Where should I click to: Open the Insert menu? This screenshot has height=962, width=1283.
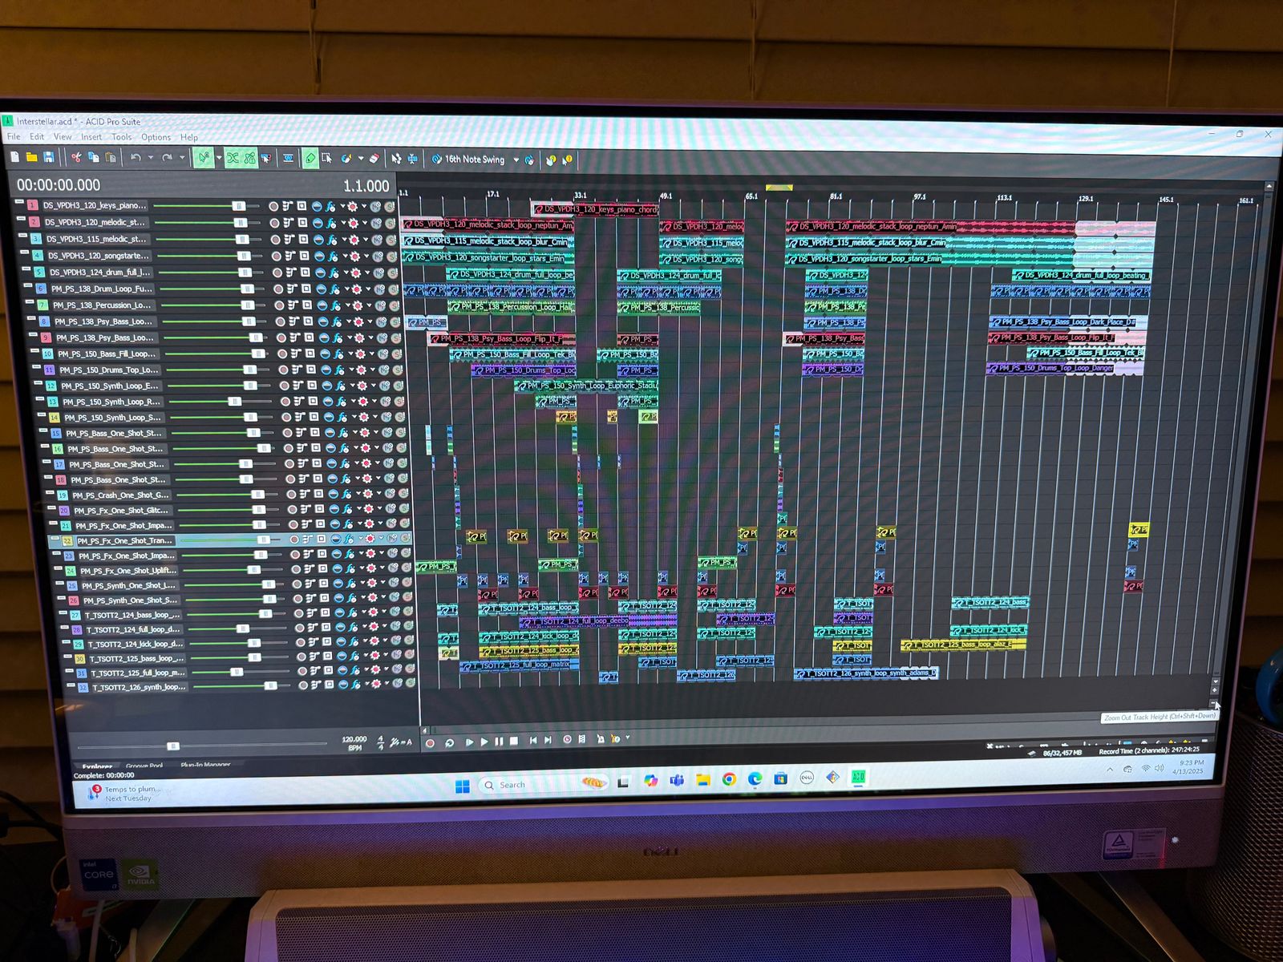[91, 137]
